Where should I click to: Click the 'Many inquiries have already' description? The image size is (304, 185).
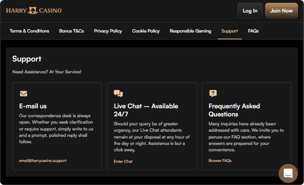coord(246,137)
